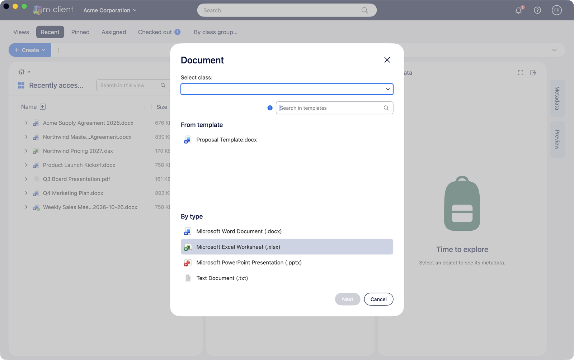The width and height of the screenshot is (574, 360).
Task: Expand the Northwind Pricing 2027.xlsx row
Action: click(26, 151)
